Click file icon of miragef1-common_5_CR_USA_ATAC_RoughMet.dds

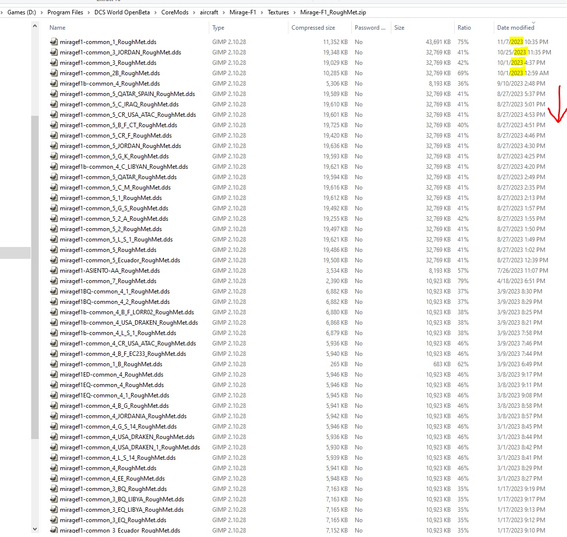pos(54,115)
